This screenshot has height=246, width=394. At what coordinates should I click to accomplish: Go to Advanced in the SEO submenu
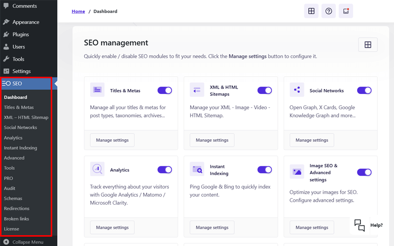[14, 158]
